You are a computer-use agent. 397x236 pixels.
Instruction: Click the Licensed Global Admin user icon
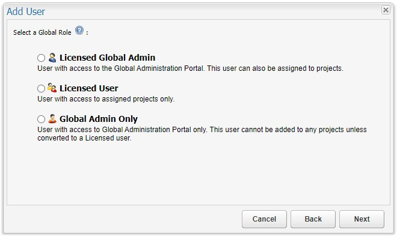pos(52,58)
